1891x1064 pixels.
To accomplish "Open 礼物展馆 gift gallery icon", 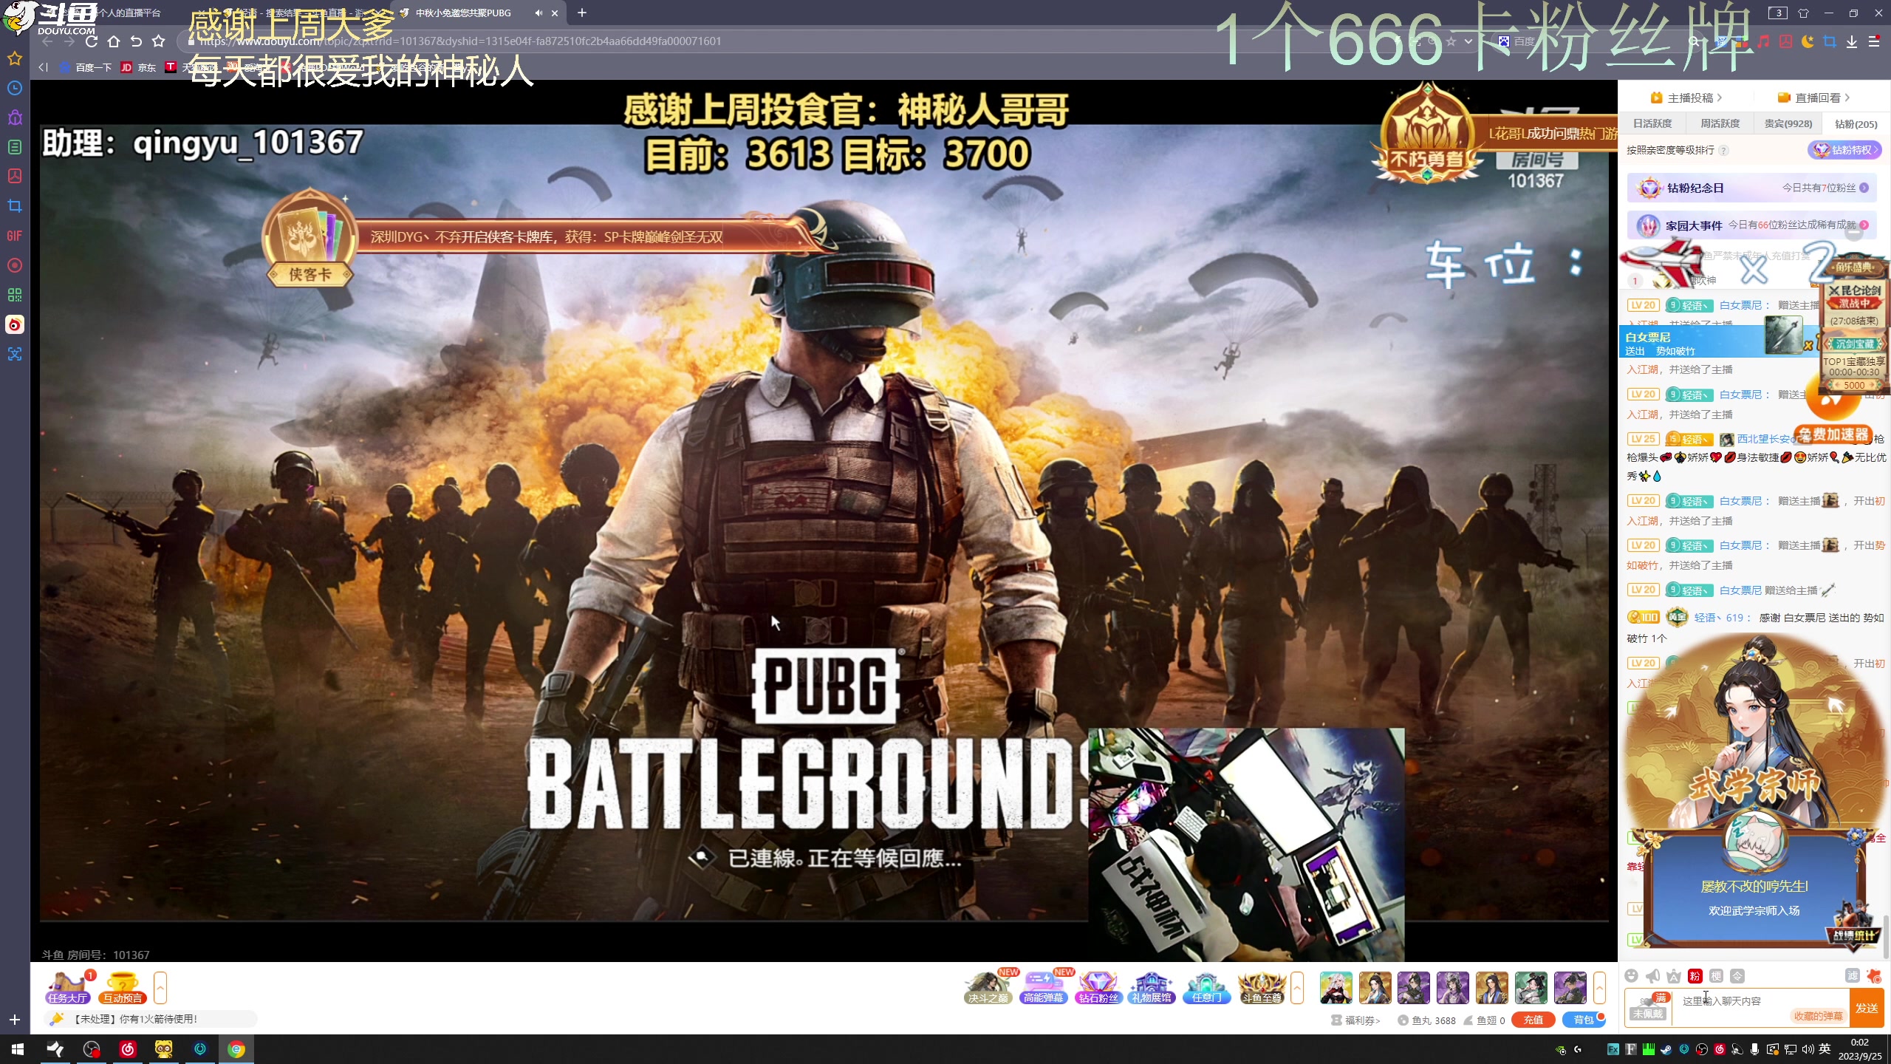I will (1152, 988).
